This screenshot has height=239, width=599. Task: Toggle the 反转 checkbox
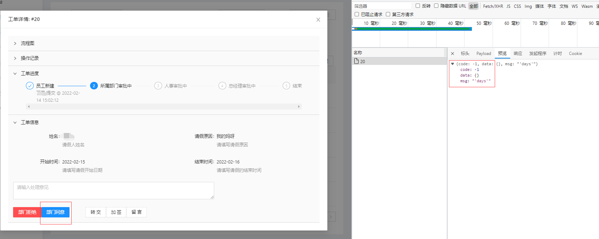pyautogui.click(x=418, y=6)
